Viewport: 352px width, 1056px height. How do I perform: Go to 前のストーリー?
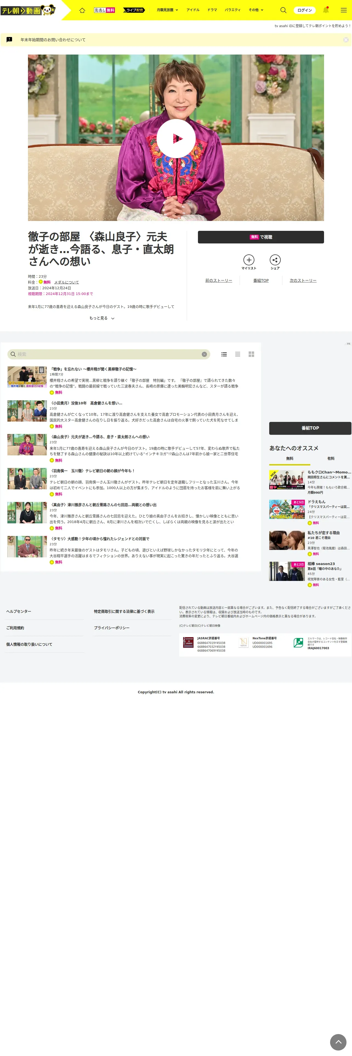pyautogui.click(x=218, y=280)
